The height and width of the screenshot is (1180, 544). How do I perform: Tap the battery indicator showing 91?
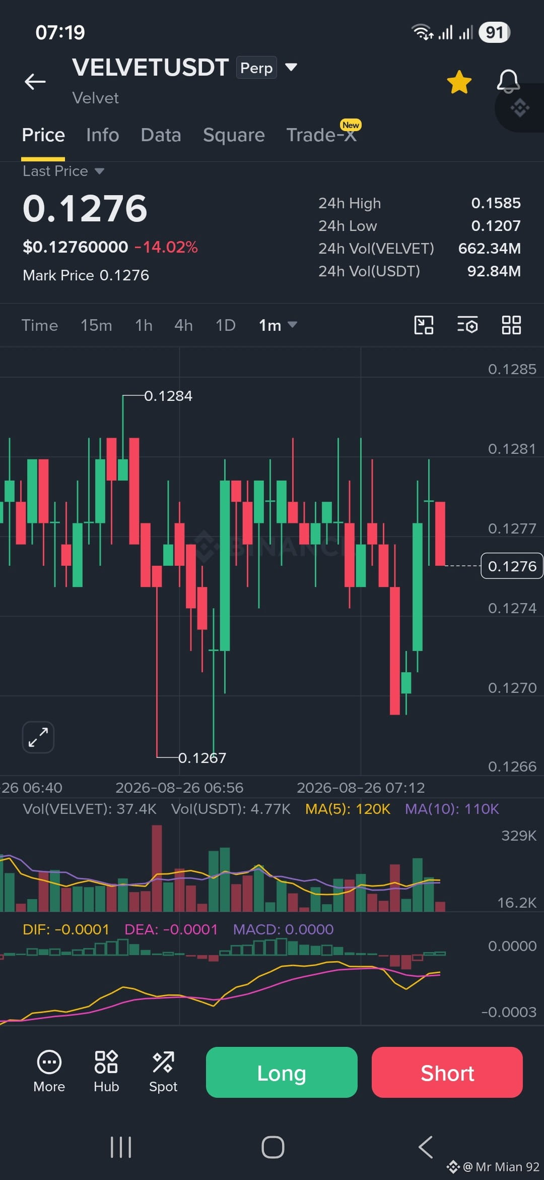[x=494, y=33]
